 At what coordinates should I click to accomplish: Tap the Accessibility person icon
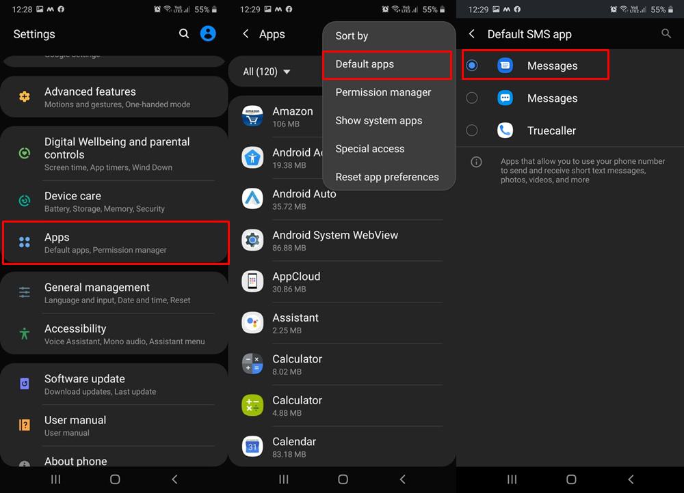[25, 334]
